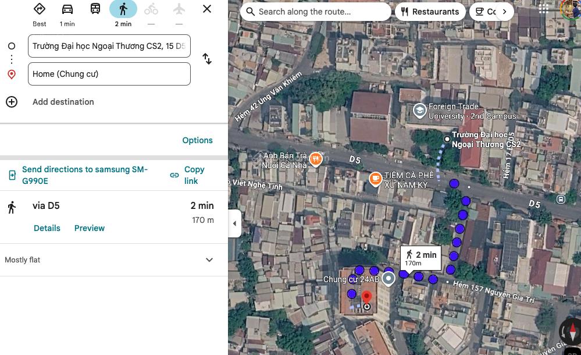Screen dimensions: 581x355
Task: Click the map compass control
Action: tap(571, 331)
